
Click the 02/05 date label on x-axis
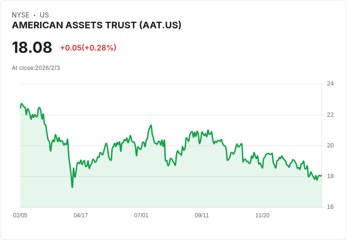click(20, 215)
